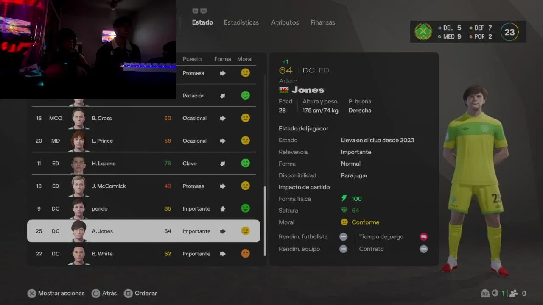Click the Wales flag icon
543x305 pixels.
pyautogui.click(x=284, y=90)
